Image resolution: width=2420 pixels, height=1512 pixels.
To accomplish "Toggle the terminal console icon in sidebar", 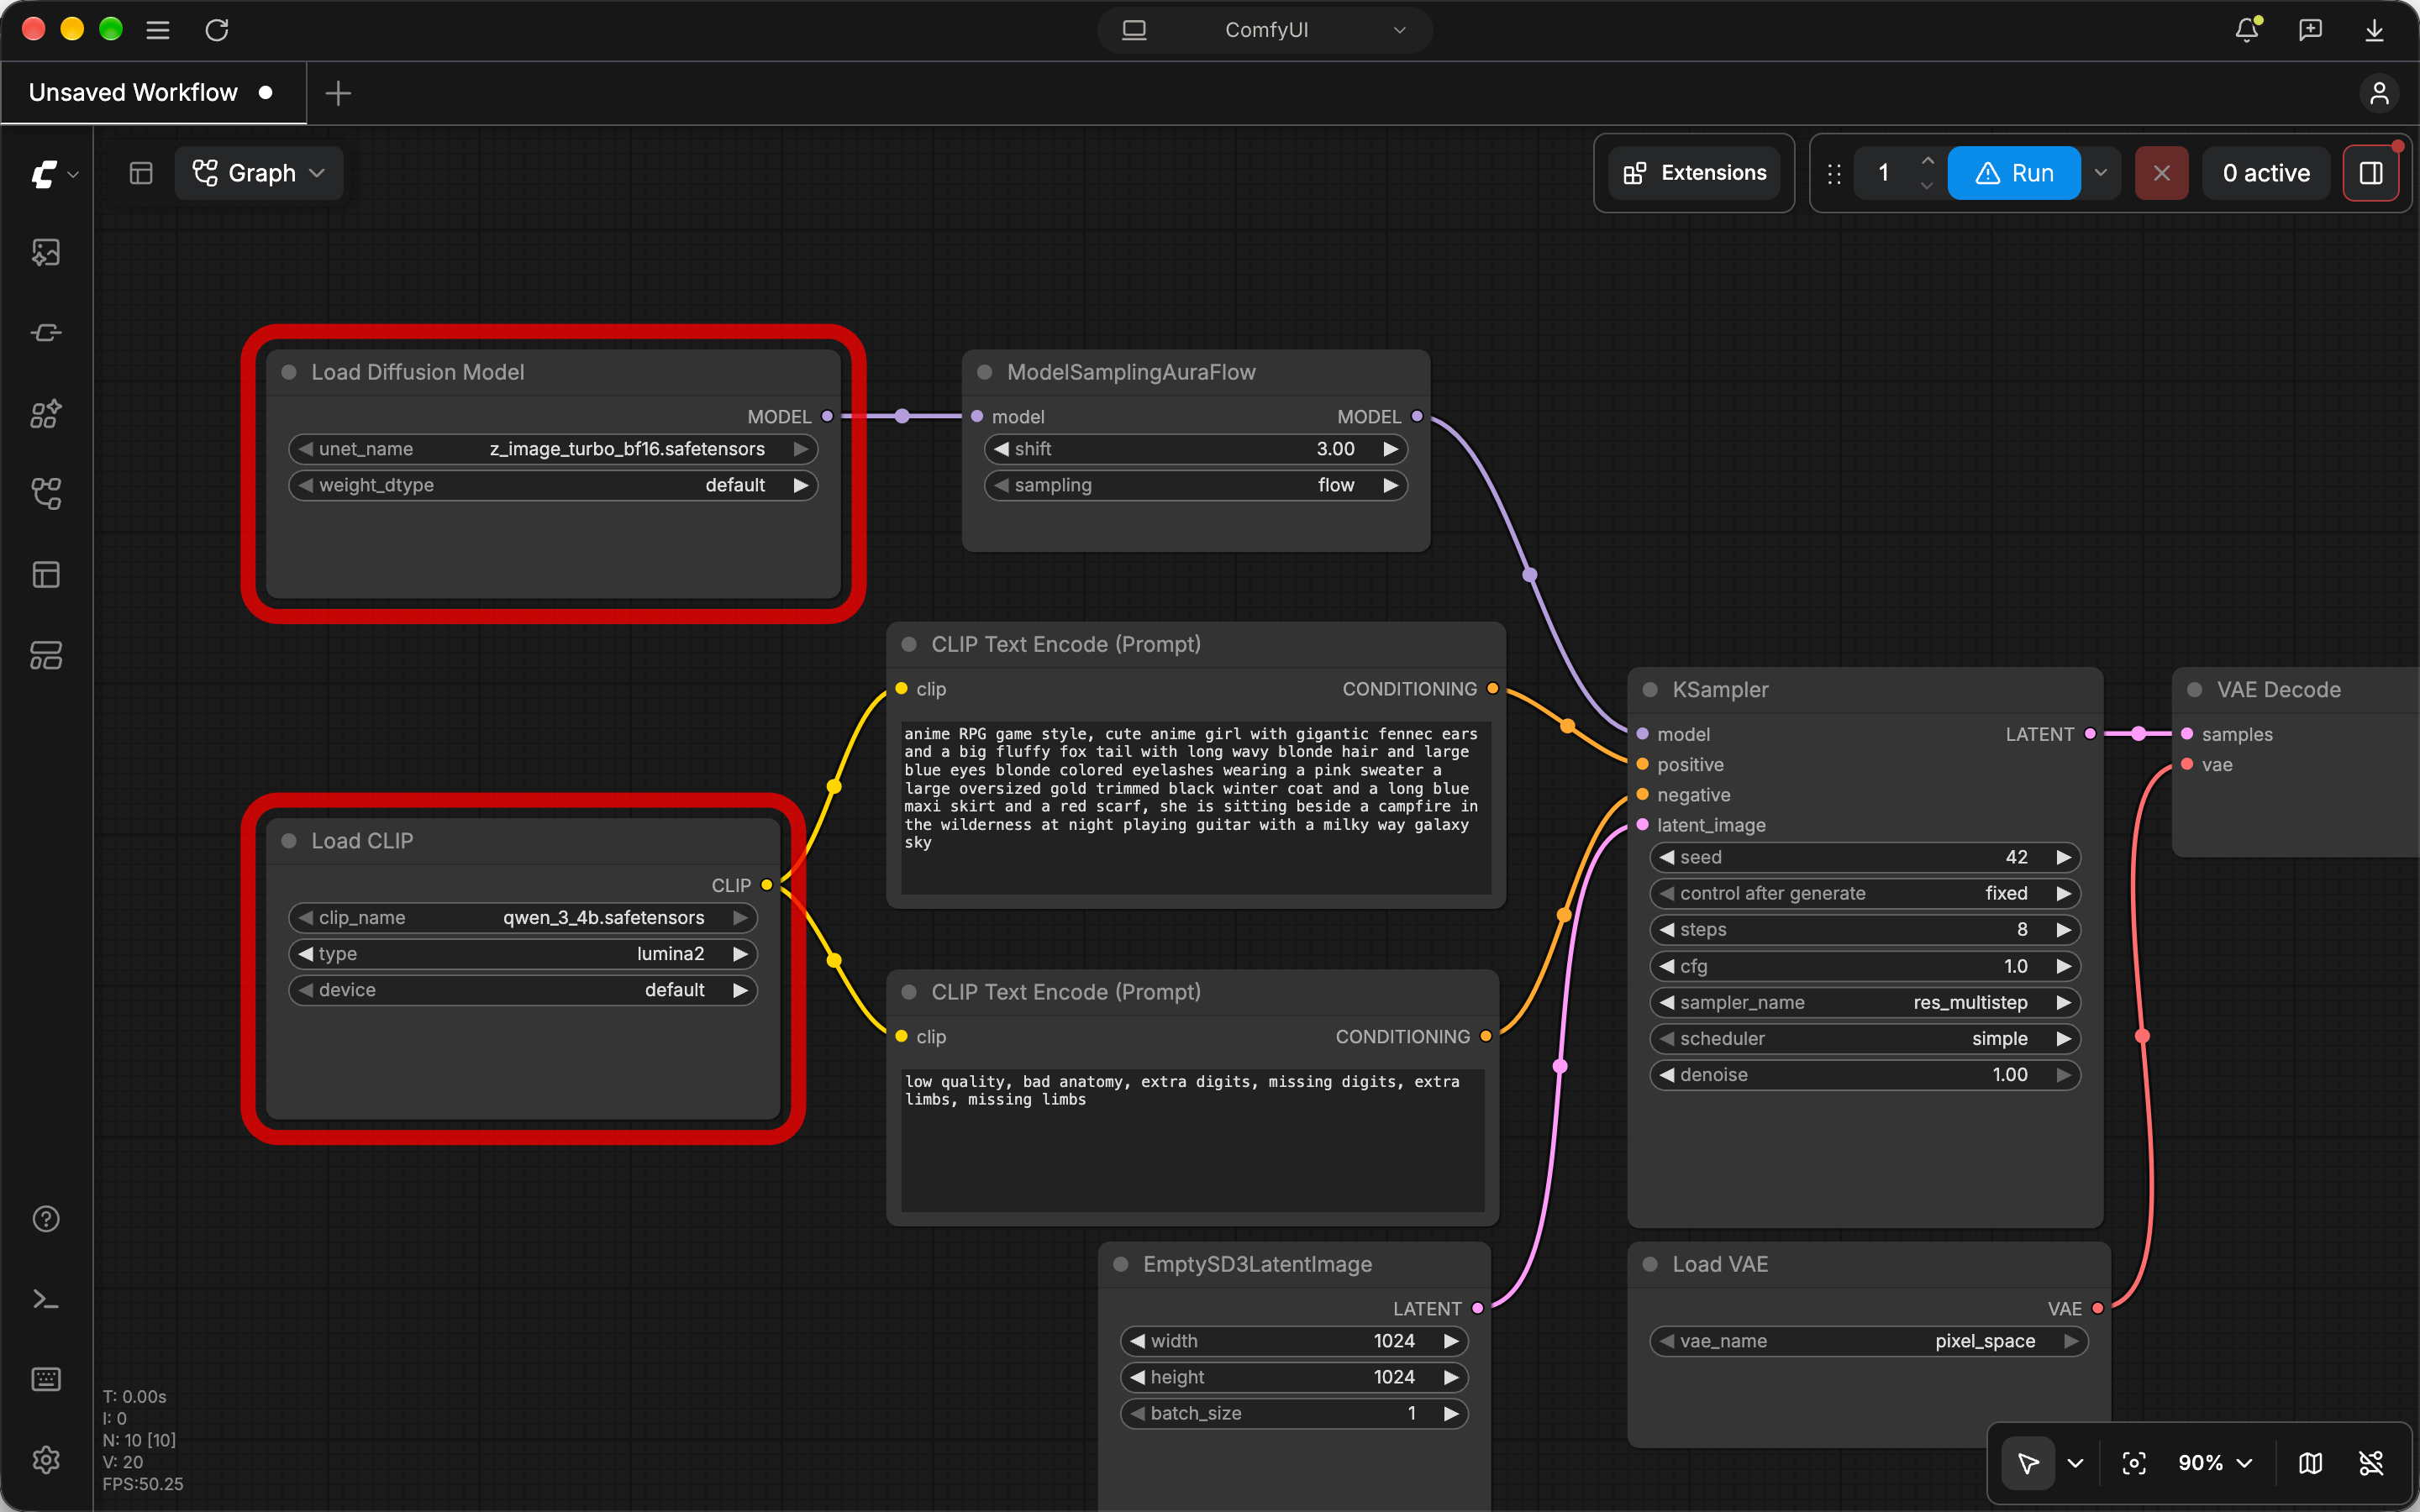I will click(46, 1299).
